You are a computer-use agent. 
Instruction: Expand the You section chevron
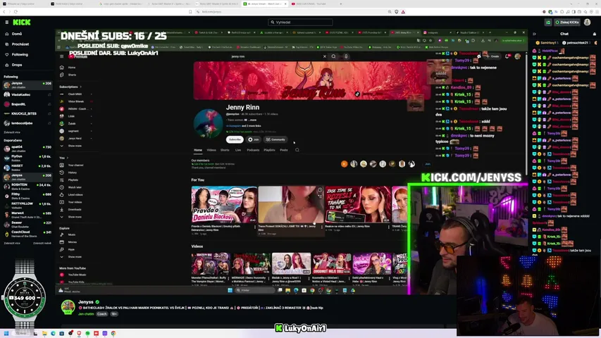(x=68, y=158)
